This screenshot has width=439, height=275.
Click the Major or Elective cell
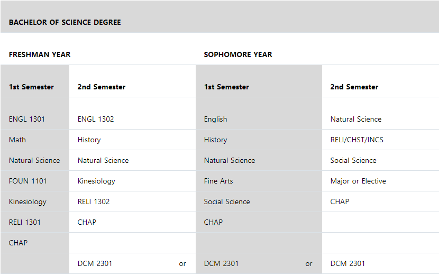click(358, 181)
